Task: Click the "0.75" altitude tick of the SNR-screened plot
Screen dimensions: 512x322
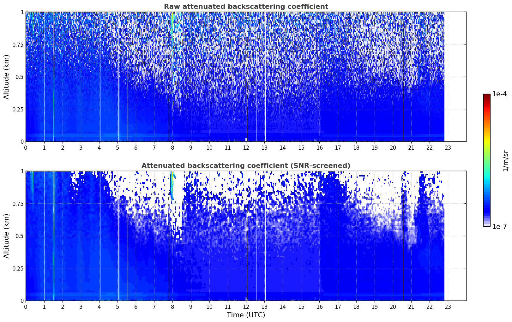Action: [18, 204]
